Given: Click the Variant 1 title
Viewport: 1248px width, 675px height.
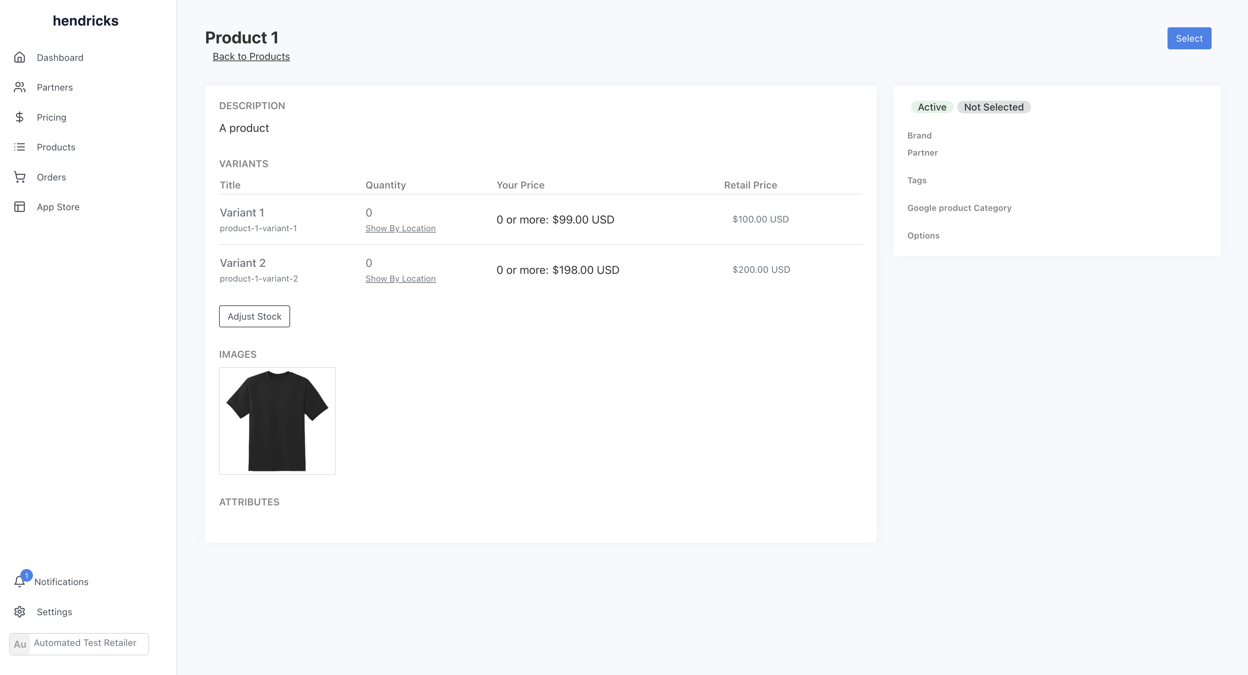Looking at the screenshot, I should [x=242, y=213].
